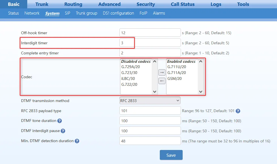Open the Network submenu page

coord(32,13)
